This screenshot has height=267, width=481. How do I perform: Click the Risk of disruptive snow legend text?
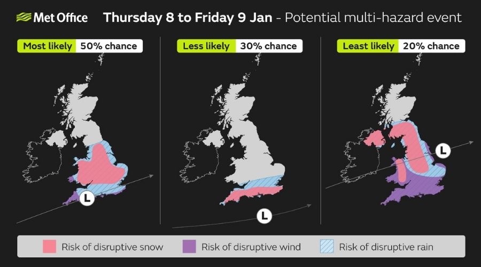click(112, 247)
